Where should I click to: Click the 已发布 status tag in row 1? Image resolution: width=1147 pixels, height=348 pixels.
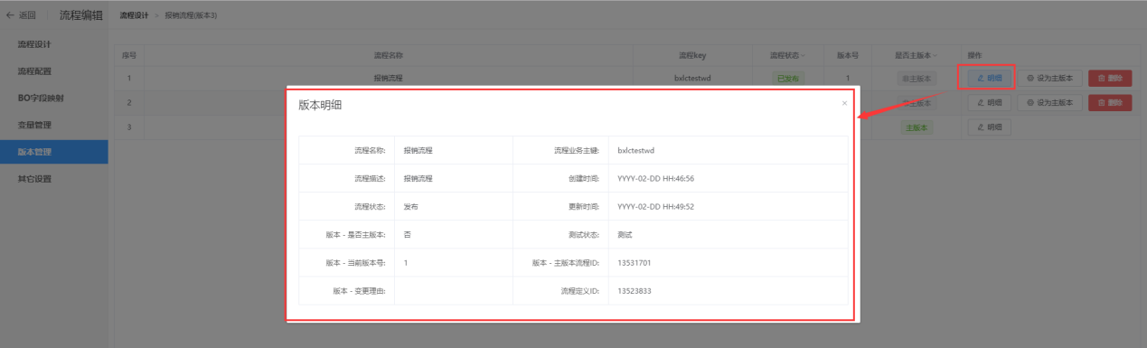click(788, 79)
